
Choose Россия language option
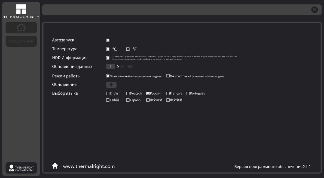tap(148, 93)
